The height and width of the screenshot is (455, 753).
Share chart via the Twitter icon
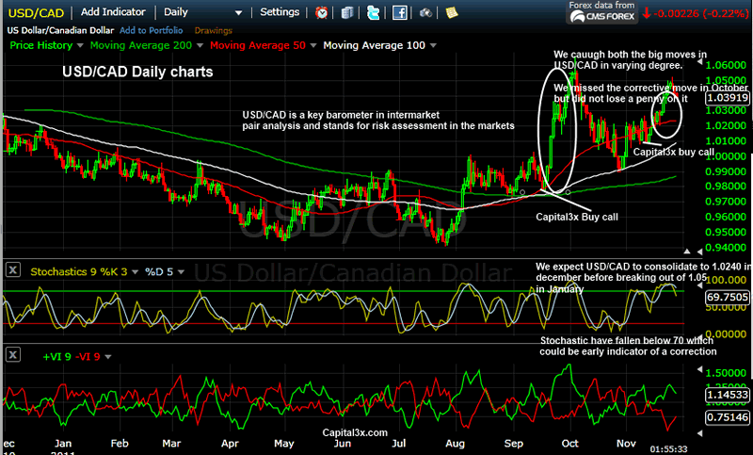point(374,13)
